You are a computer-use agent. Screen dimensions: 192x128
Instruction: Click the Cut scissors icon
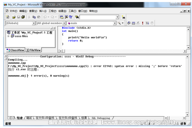(x=29, y=17)
